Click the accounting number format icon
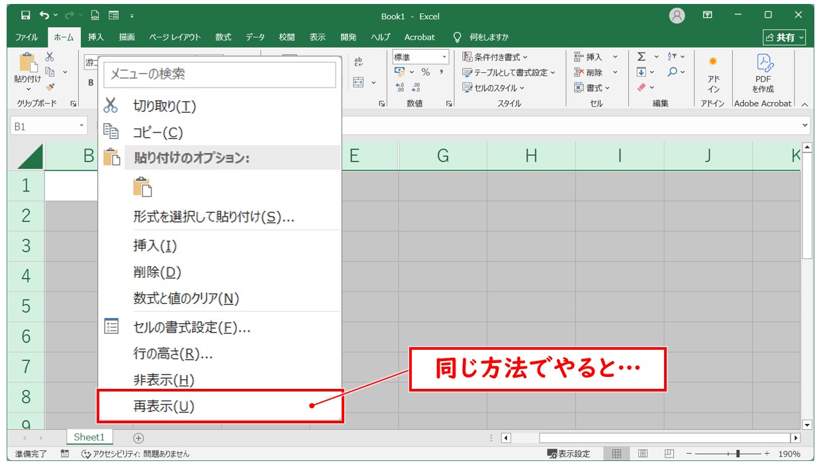 (400, 72)
